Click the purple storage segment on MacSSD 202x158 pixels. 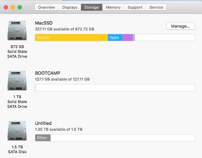[128, 37]
